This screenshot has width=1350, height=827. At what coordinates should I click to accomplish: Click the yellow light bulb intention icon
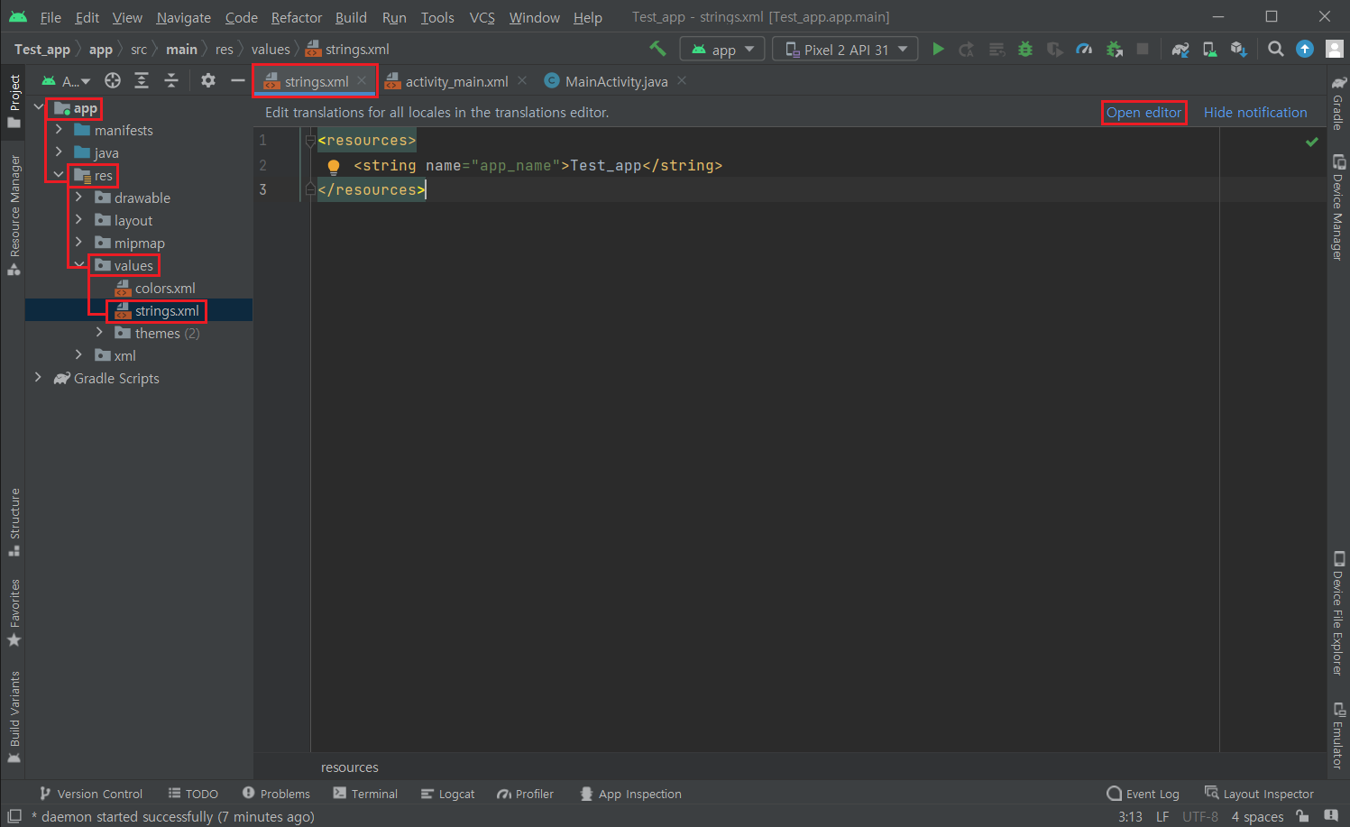click(x=334, y=166)
